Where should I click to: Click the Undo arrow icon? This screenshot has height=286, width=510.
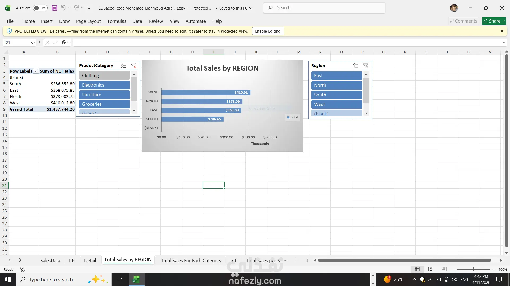click(x=63, y=8)
